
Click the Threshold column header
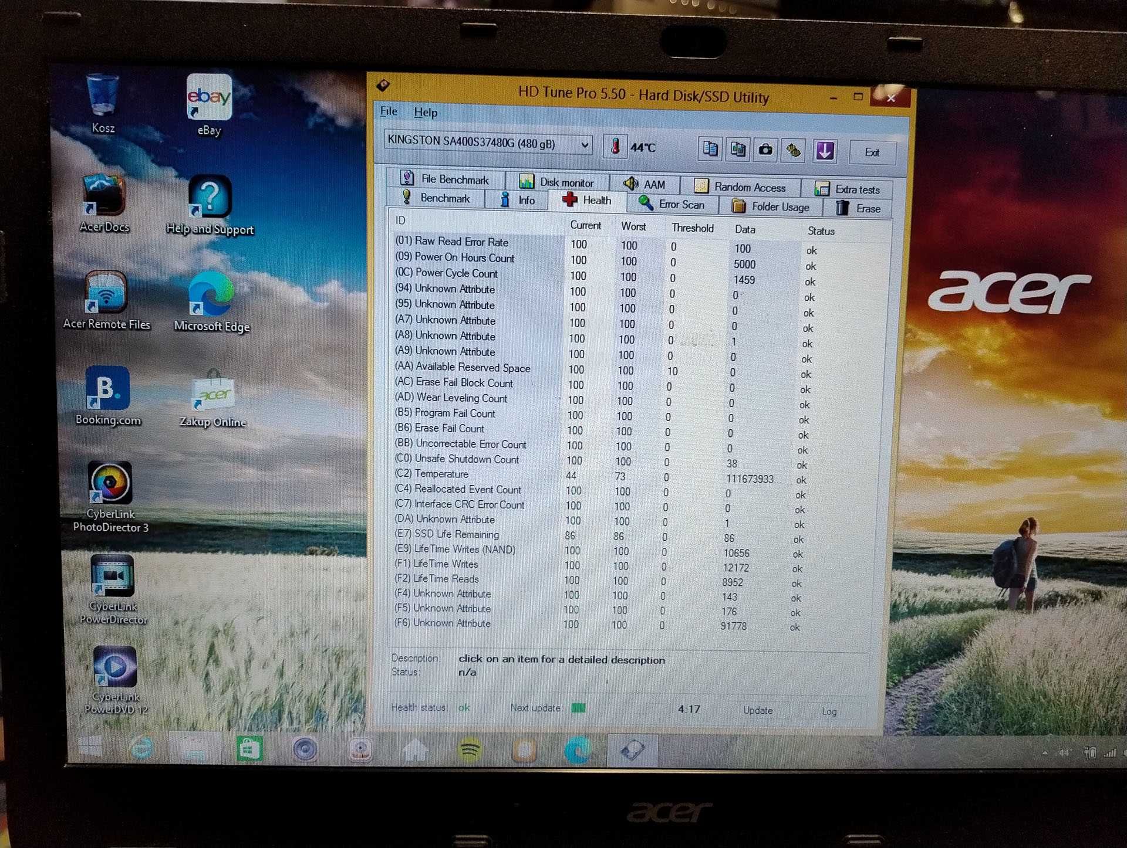coord(693,228)
